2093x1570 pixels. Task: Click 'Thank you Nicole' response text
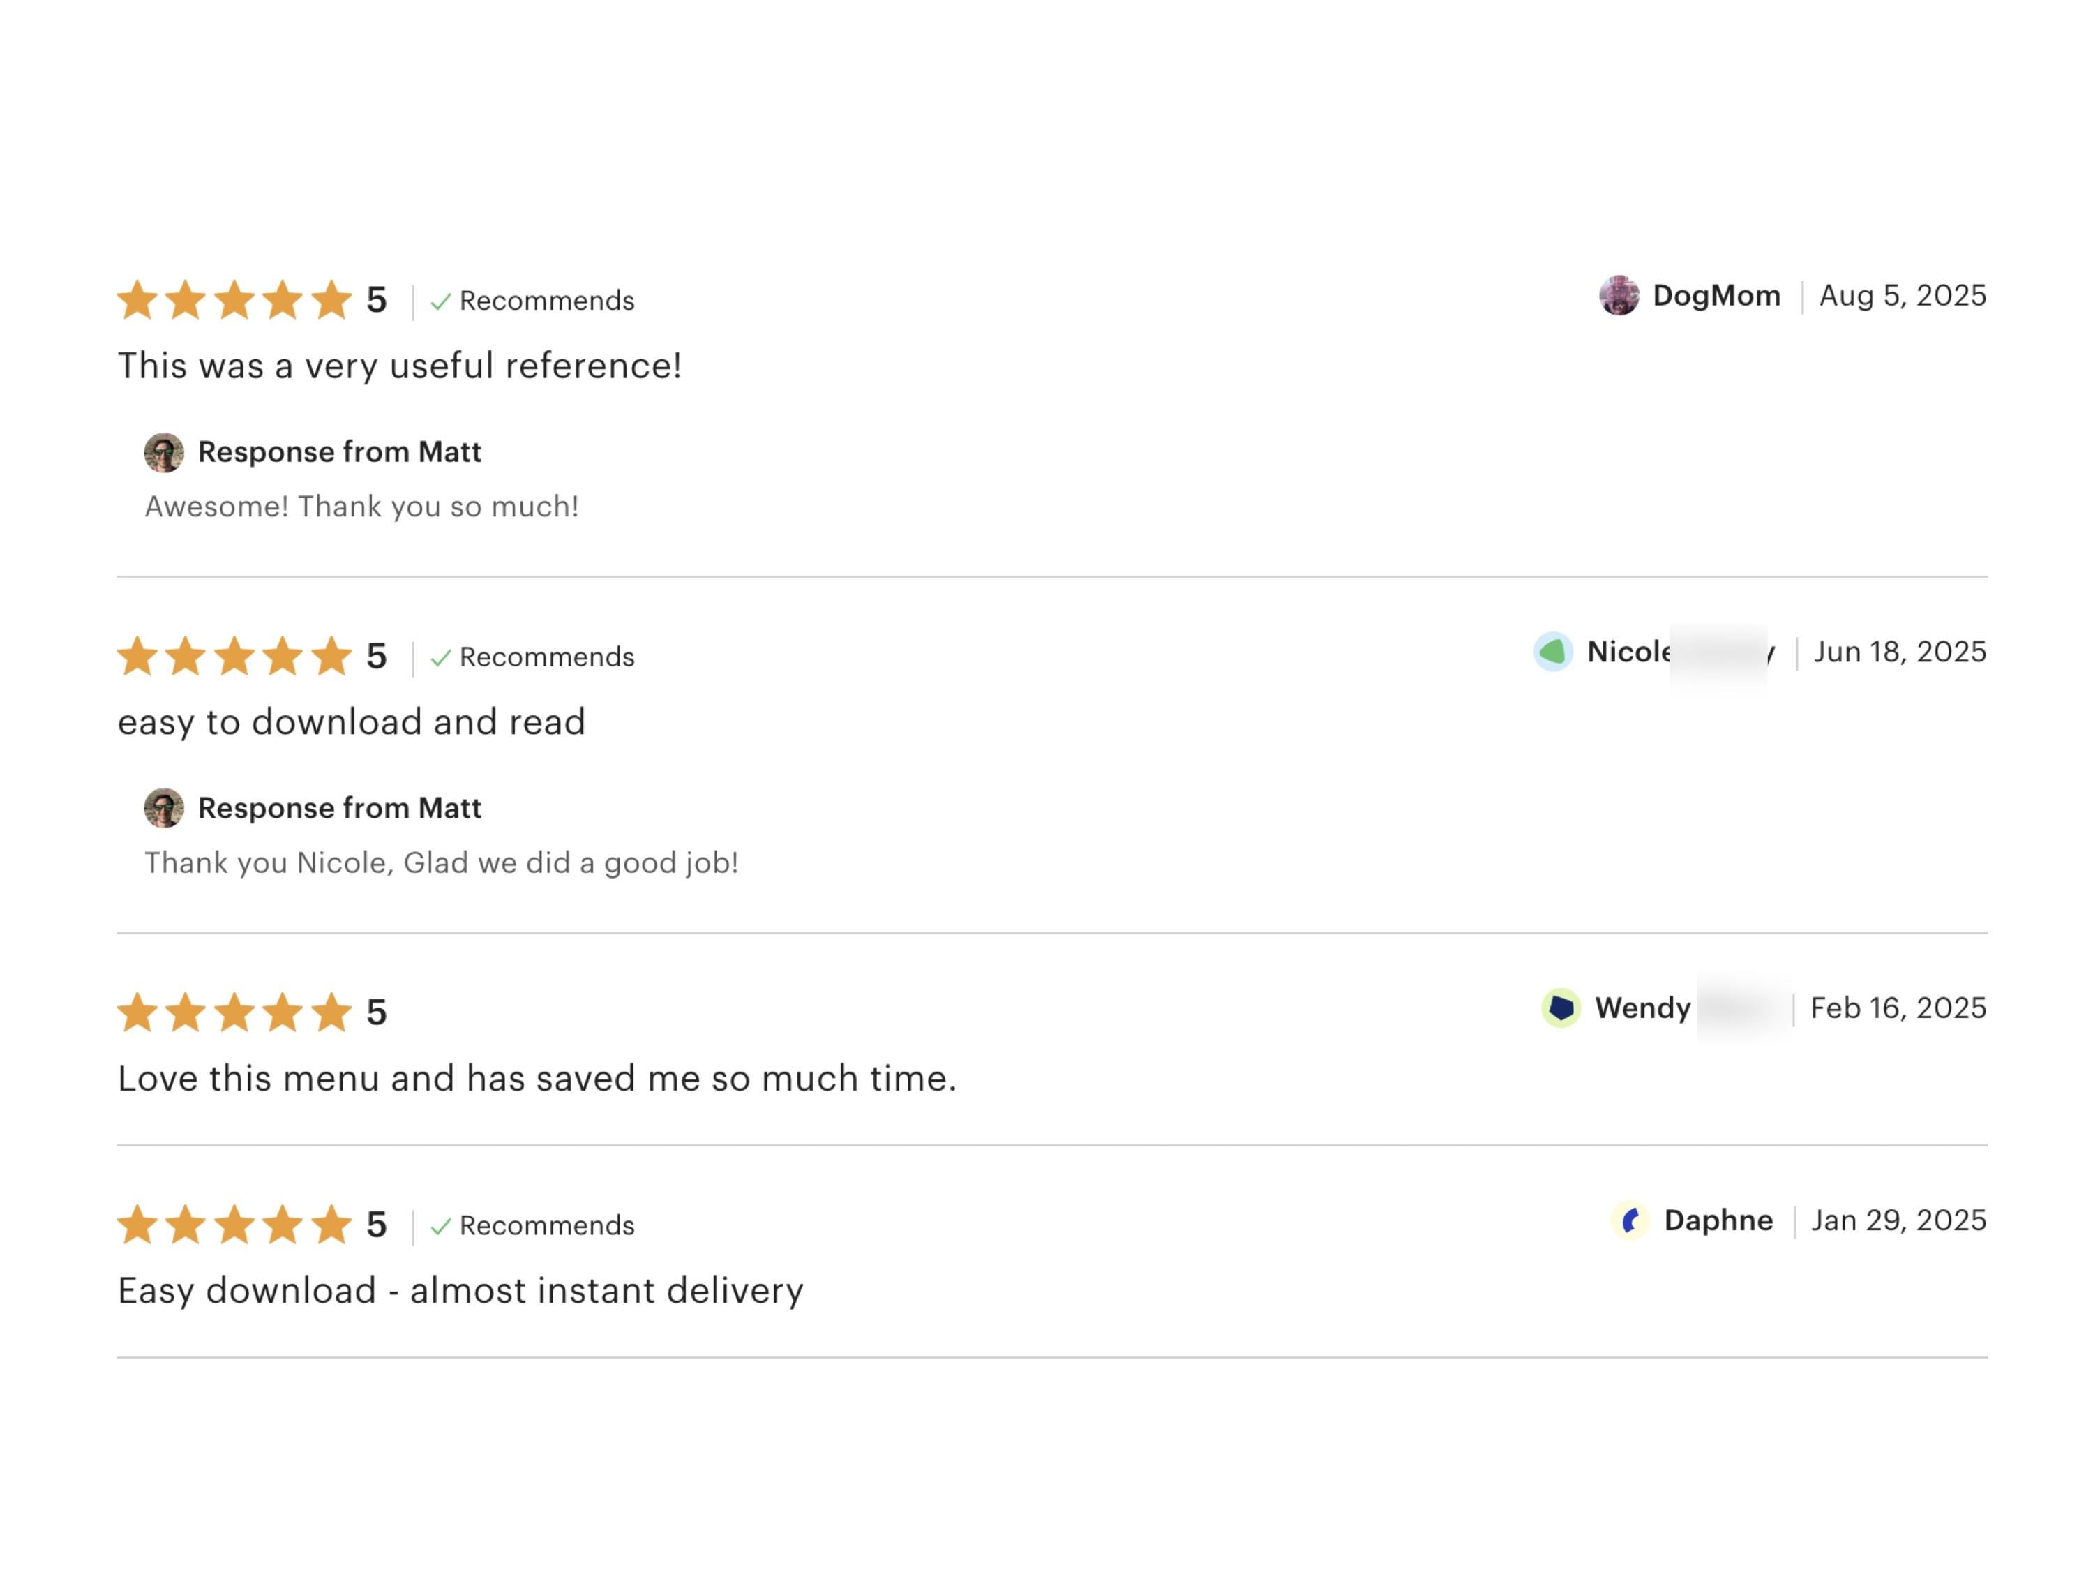(441, 863)
